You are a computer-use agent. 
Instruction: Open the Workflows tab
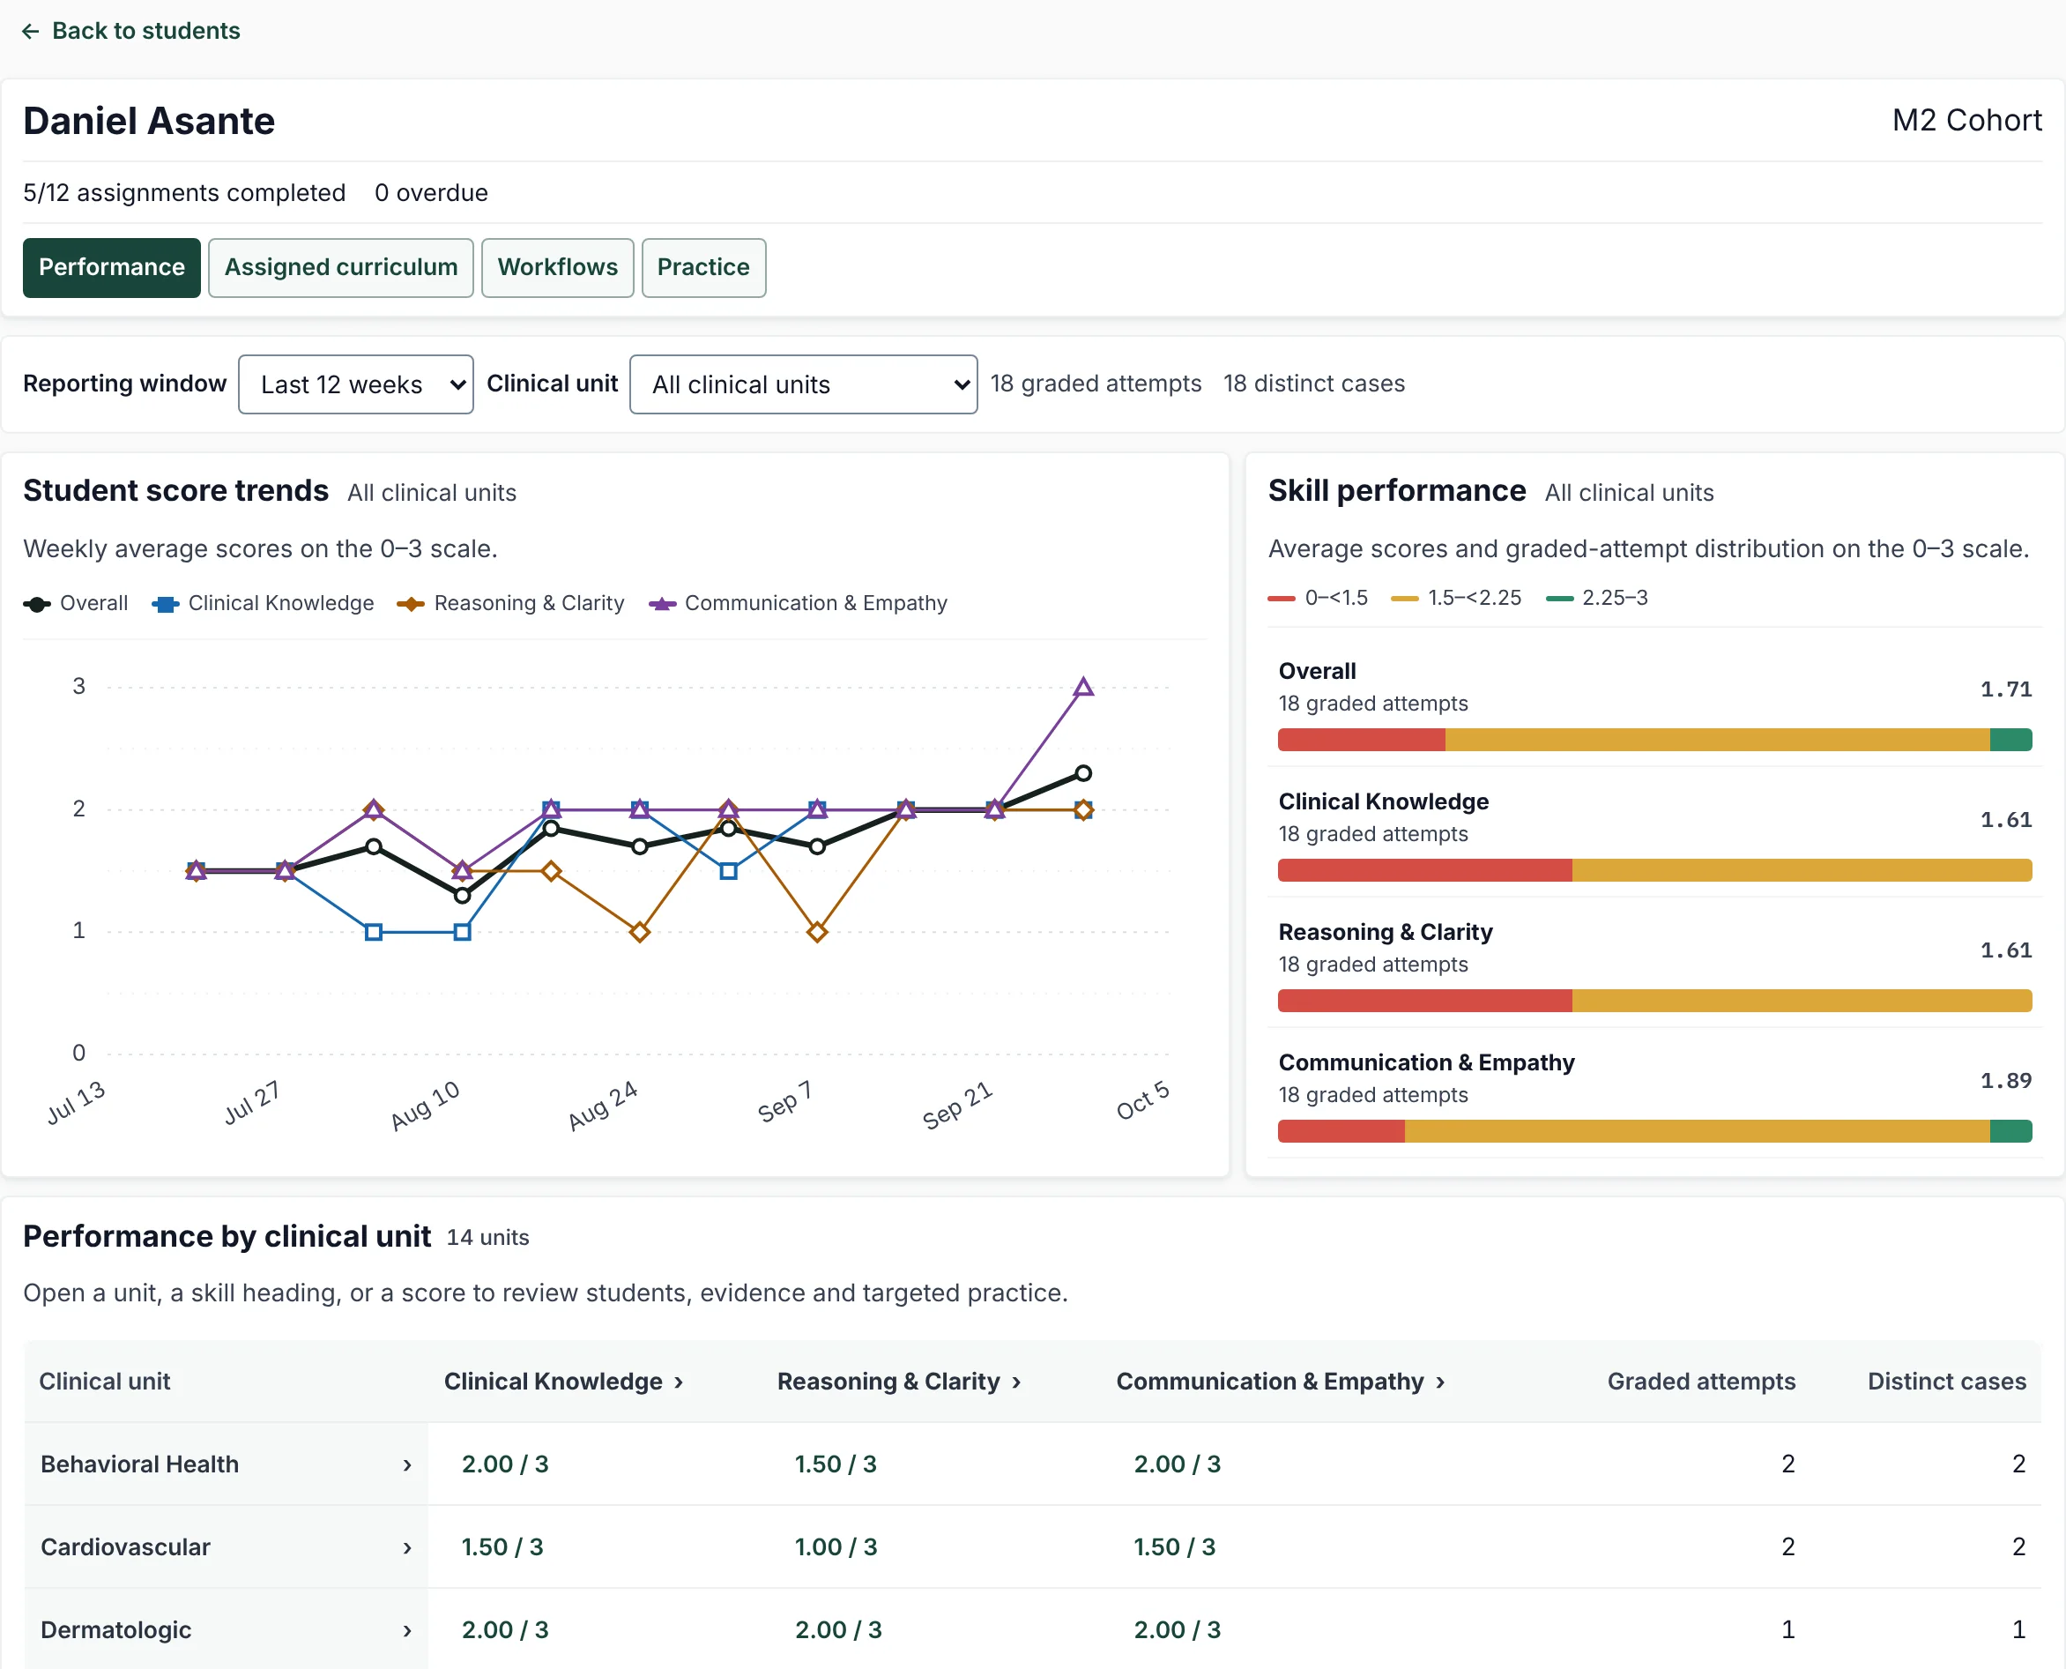click(x=557, y=267)
